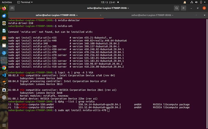Close the terminal window
This screenshot has height=129, width=208.
[204, 8]
